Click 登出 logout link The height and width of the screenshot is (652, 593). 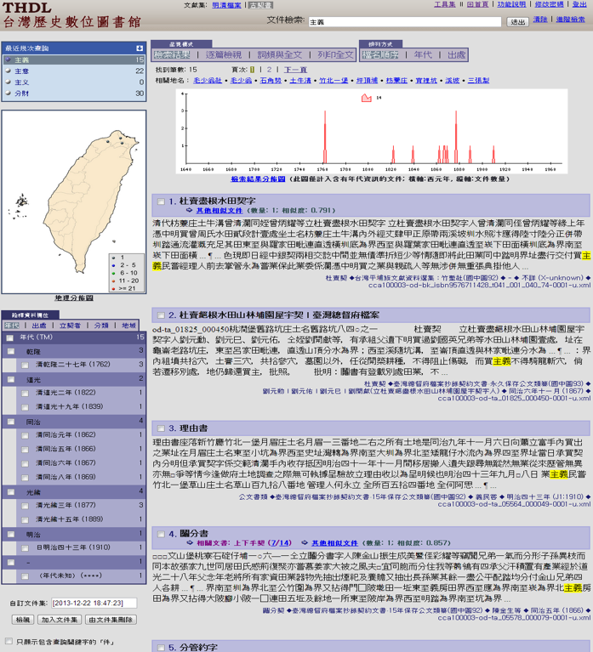pyautogui.click(x=579, y=4)
